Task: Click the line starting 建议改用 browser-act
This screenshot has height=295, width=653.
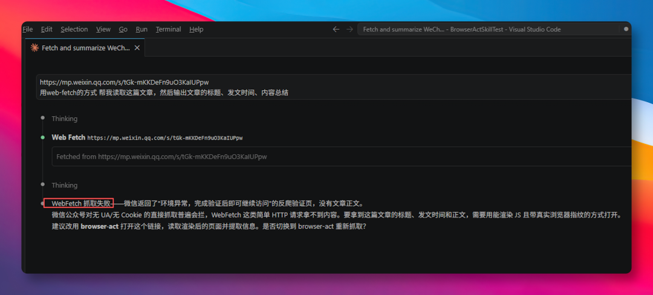Action: (x=209, y=227)
